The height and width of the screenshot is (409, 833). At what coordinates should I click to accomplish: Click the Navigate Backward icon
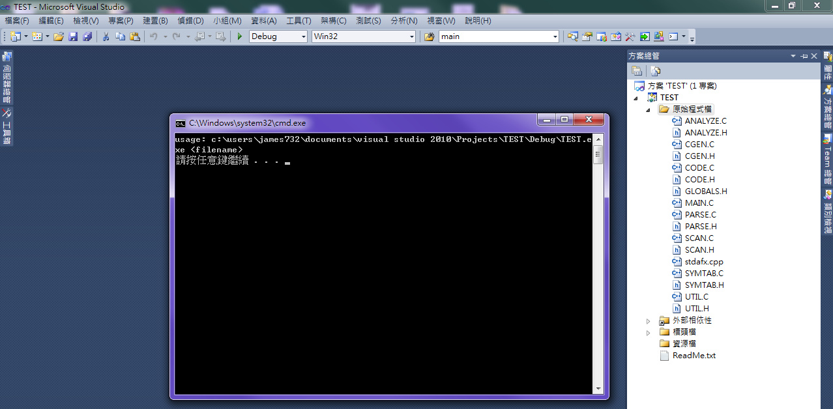coord(199,36)
